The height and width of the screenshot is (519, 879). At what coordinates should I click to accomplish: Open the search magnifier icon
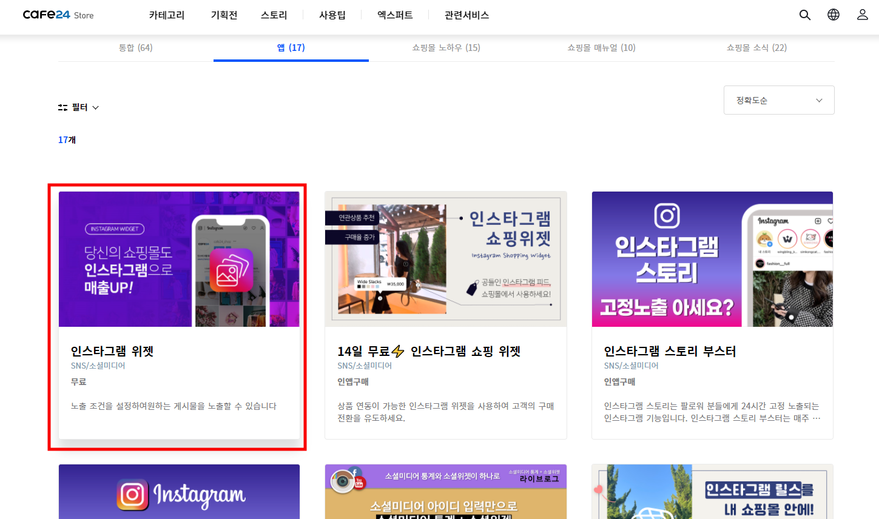(x=805, y=15)
